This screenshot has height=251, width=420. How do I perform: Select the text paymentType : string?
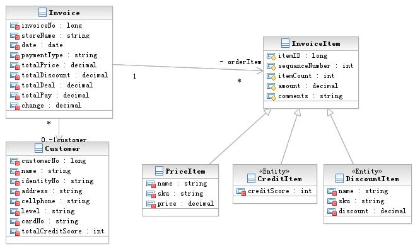[59, 55]
